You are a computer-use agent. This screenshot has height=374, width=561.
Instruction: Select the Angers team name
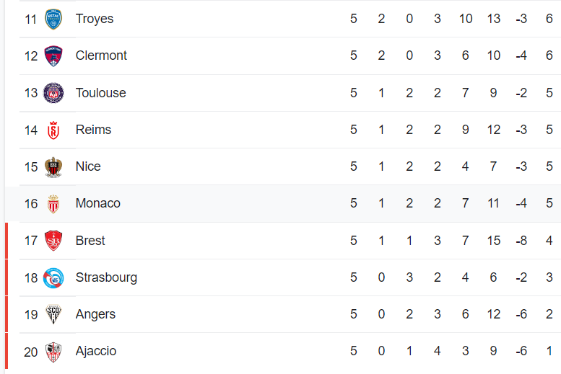click(95, 314)
